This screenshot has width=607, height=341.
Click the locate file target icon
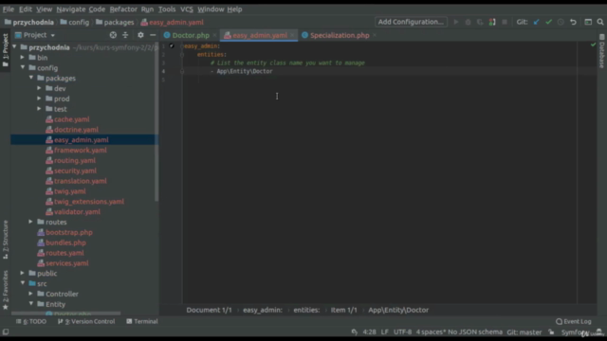113,35
